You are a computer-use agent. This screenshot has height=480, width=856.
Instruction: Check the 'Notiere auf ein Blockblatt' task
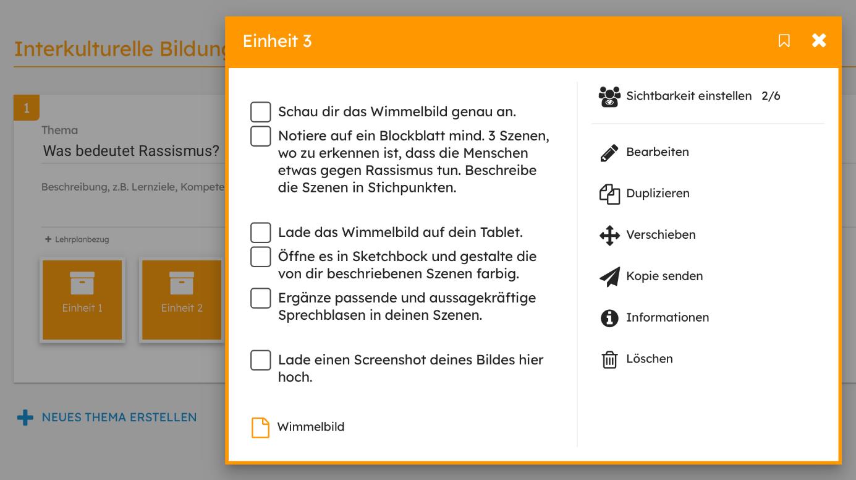click(x=260, y=136)
